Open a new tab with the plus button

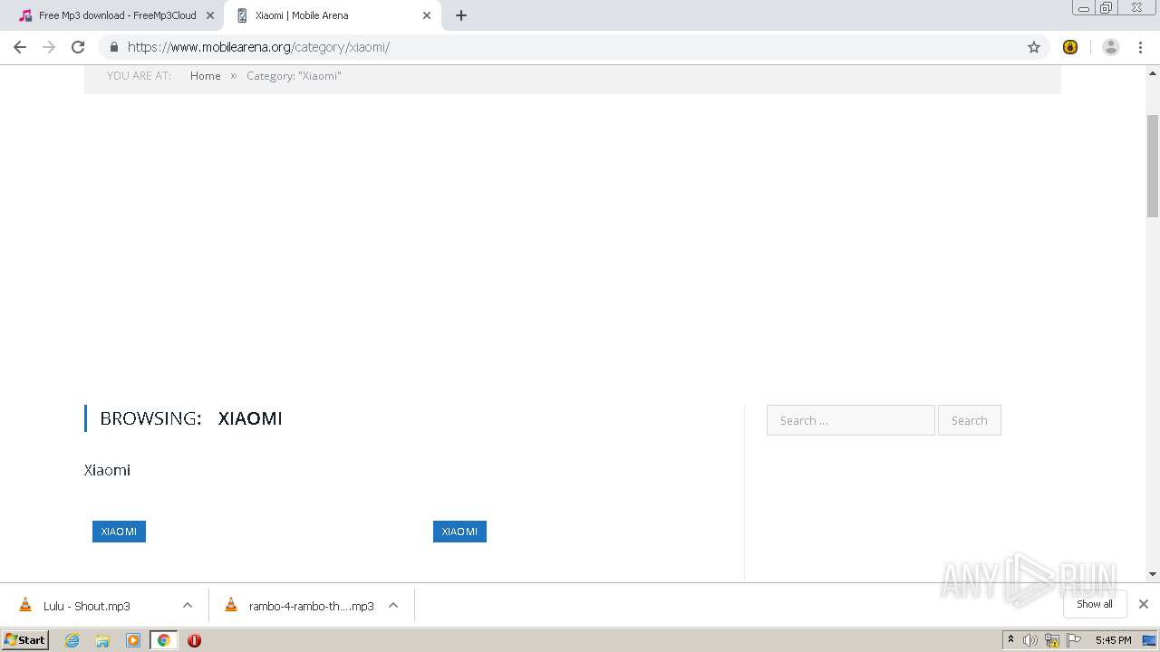[461, 15]
